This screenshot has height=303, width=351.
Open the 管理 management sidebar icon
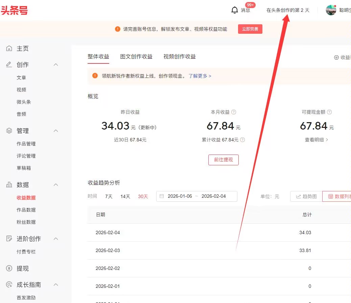pos(9,131)
